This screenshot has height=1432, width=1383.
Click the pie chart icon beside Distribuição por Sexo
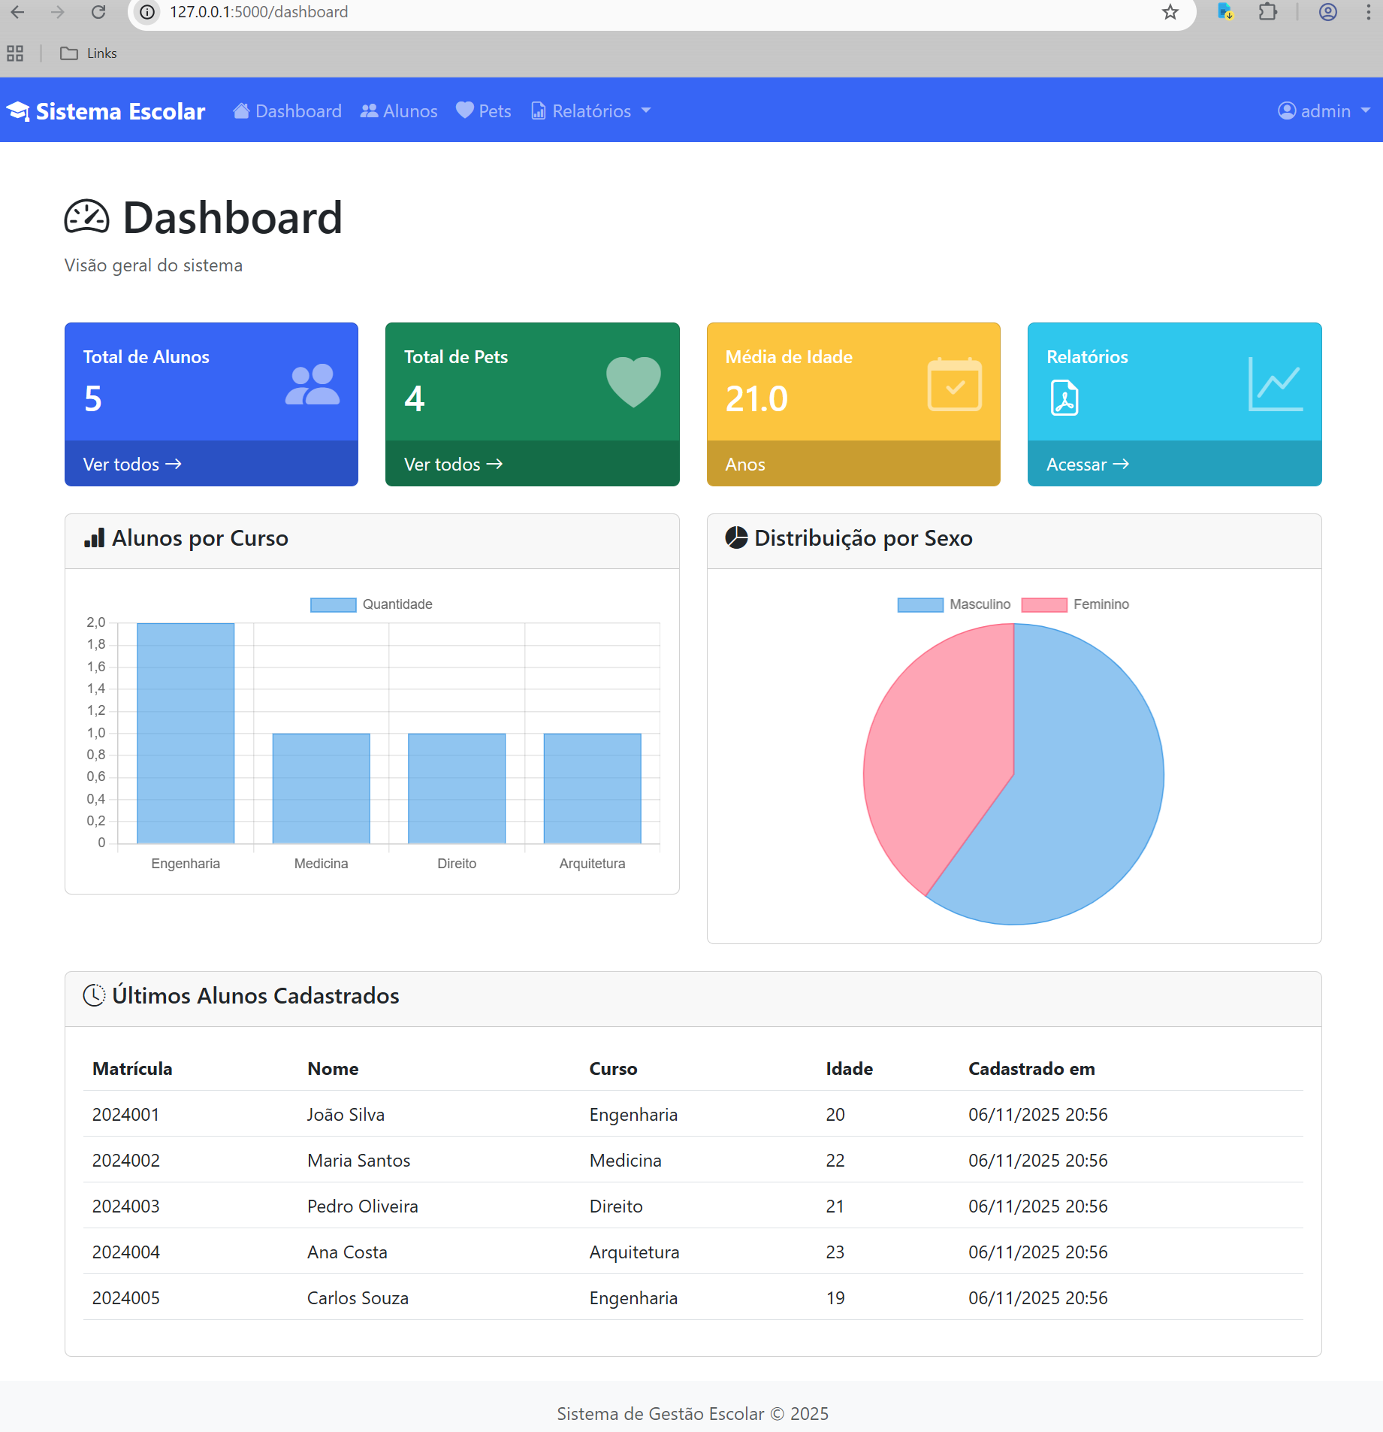click(x=736, y=538)
